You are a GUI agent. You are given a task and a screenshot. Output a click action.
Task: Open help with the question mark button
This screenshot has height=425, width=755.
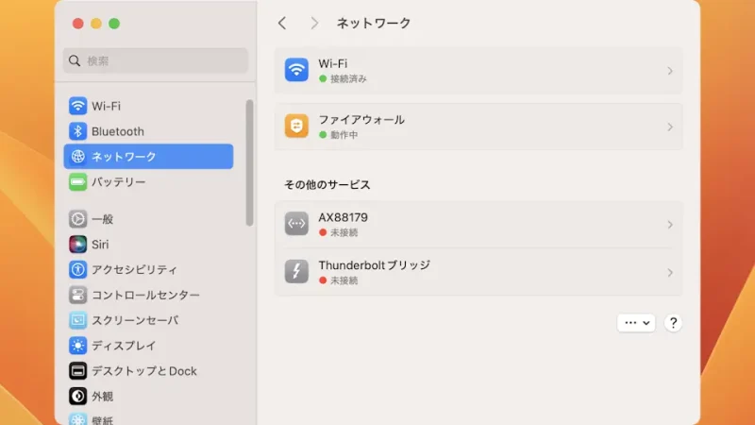click(673, 323)
